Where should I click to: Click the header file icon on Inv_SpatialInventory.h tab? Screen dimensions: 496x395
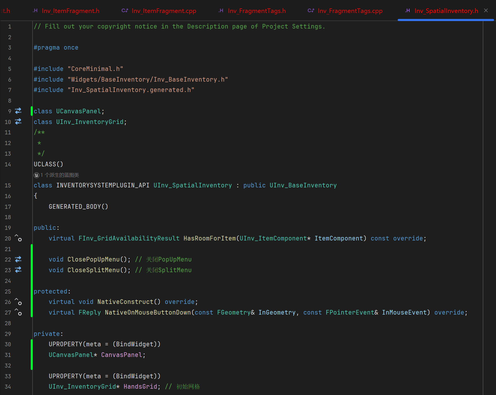(x=408, y=11)
